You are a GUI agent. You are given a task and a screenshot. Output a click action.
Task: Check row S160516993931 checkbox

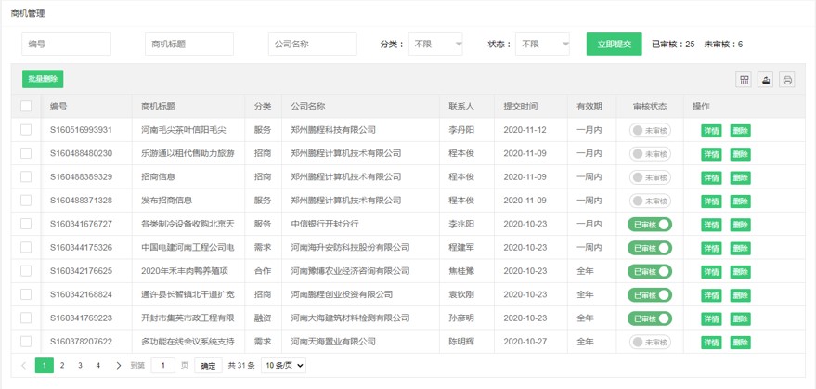coord(26,130)
